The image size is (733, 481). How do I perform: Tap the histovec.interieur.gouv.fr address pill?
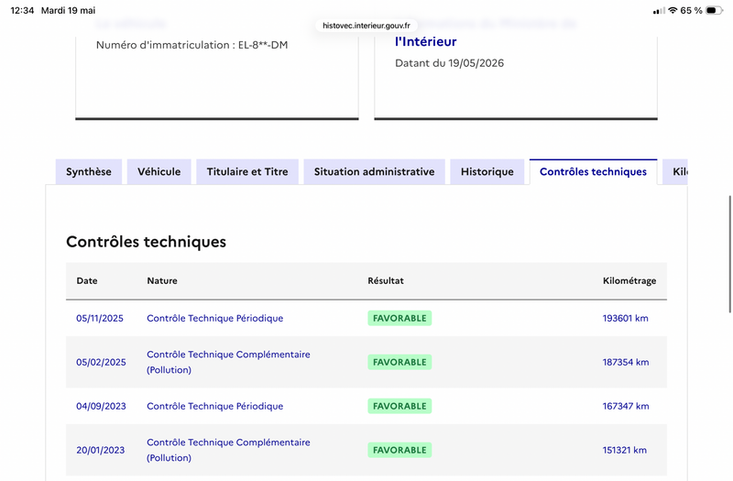pos(366,26)
